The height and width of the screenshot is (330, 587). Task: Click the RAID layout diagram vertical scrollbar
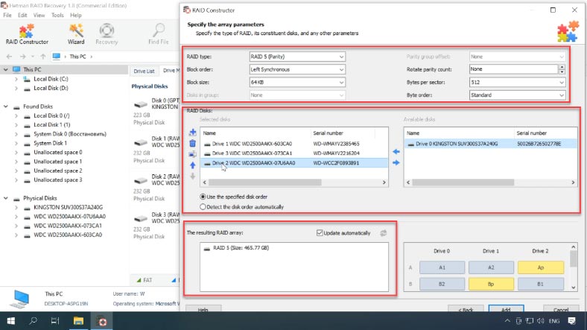pos(573,259)
